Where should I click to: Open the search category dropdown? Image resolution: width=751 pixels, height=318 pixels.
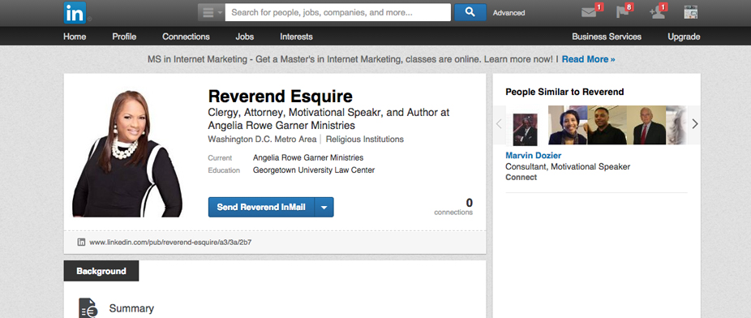tap(211, 12)
